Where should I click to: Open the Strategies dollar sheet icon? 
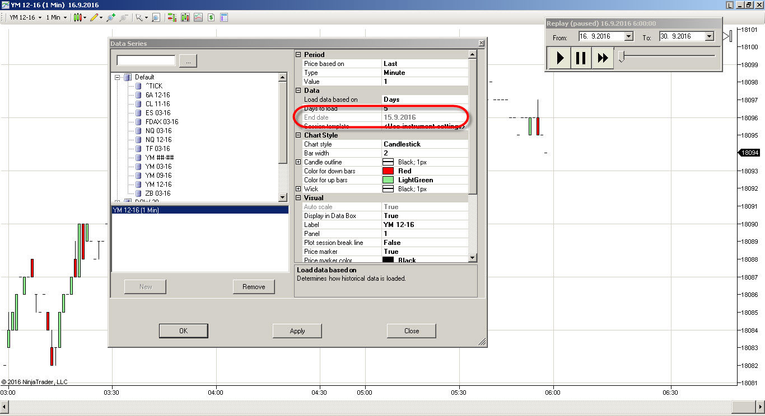pyautogui.click(x=211, y=17)
